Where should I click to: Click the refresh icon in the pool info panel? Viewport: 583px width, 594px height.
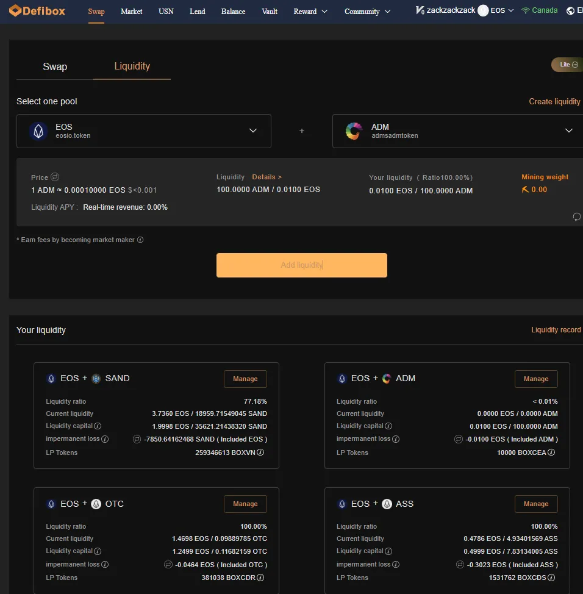[x=576, y=216]
